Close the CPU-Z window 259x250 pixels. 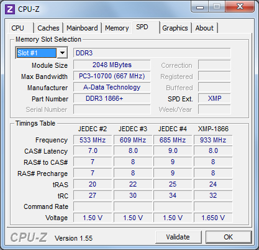pos(240,7)
